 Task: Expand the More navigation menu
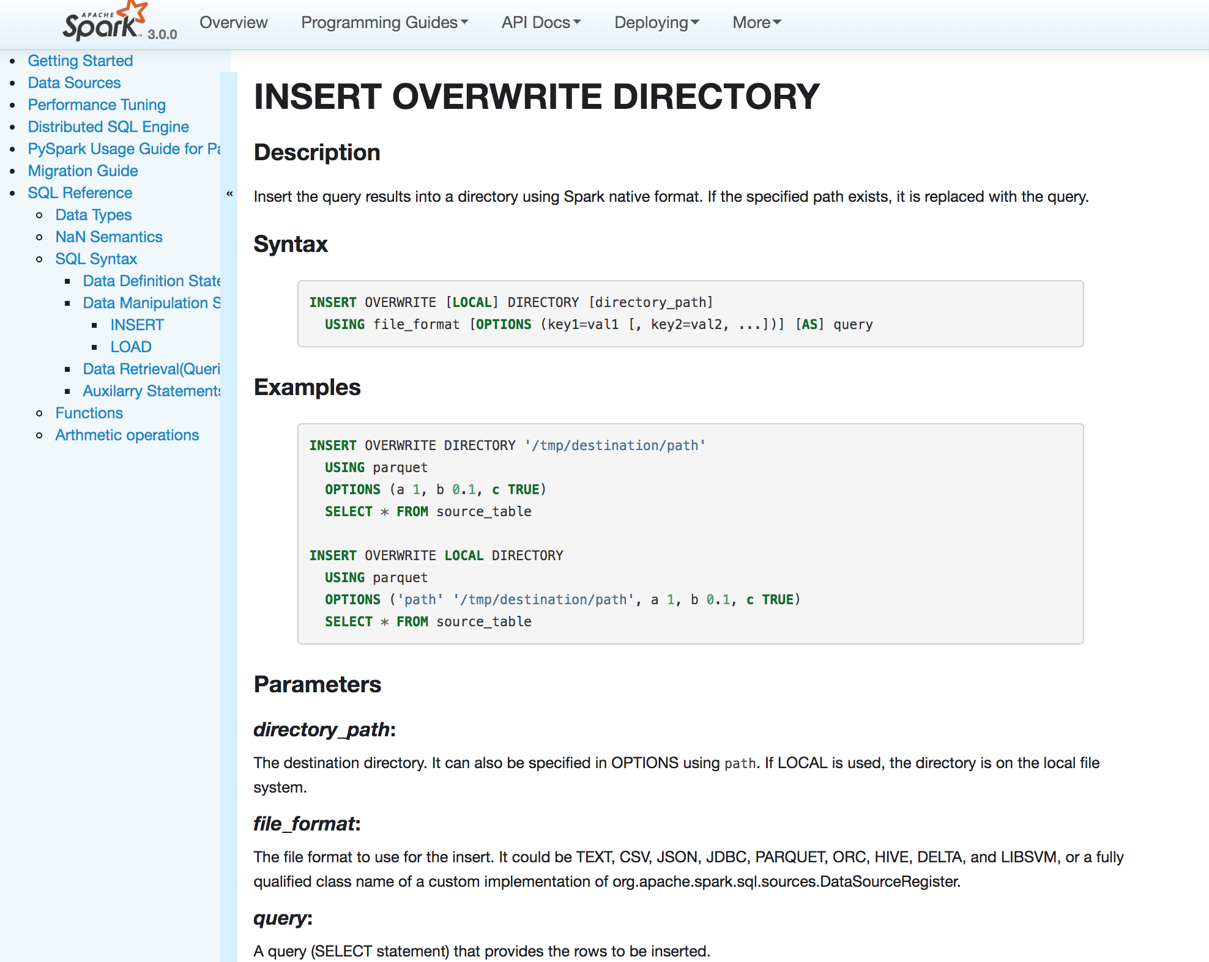757,23
